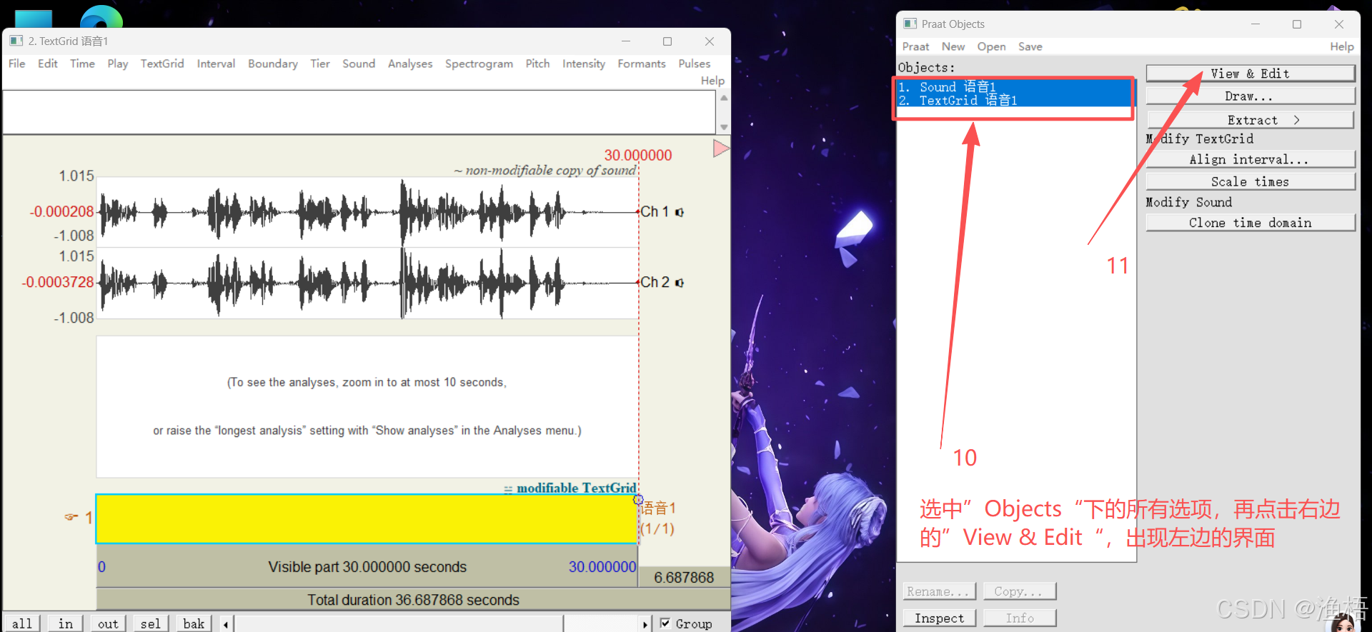The width and height of the screenshot is (1372, 632).
Task: Play the visible part 30.000000 seconds bar
Action: 367,567
